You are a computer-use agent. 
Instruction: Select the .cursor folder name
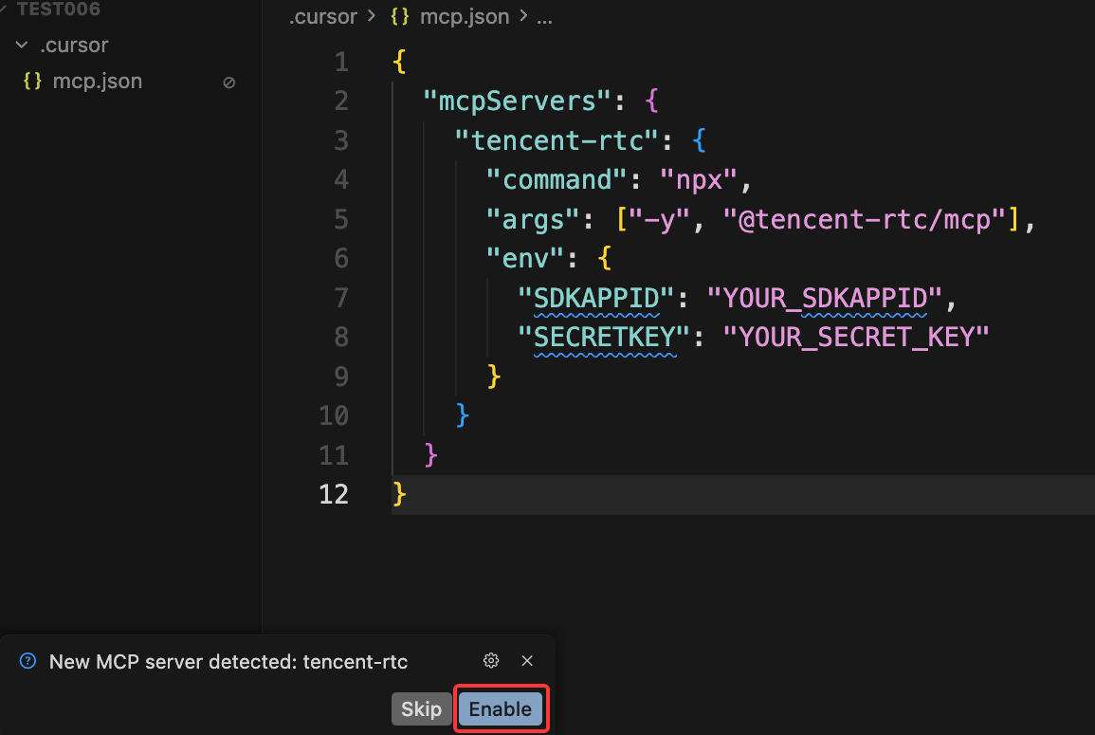pos(74,46)
